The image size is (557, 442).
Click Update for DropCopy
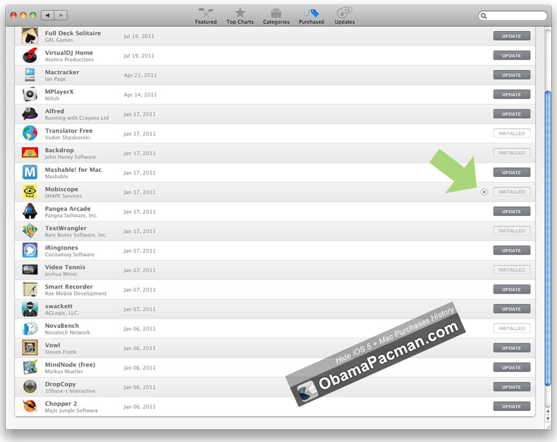512,387
